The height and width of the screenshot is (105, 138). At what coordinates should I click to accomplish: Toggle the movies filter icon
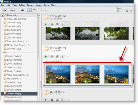(131, 11)
